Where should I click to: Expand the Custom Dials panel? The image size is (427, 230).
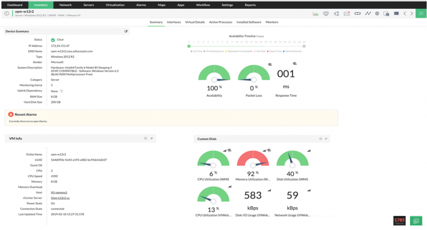(326, 139)
